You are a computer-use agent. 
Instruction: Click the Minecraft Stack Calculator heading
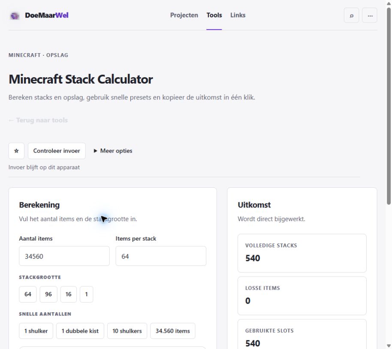tap(81, 79)
